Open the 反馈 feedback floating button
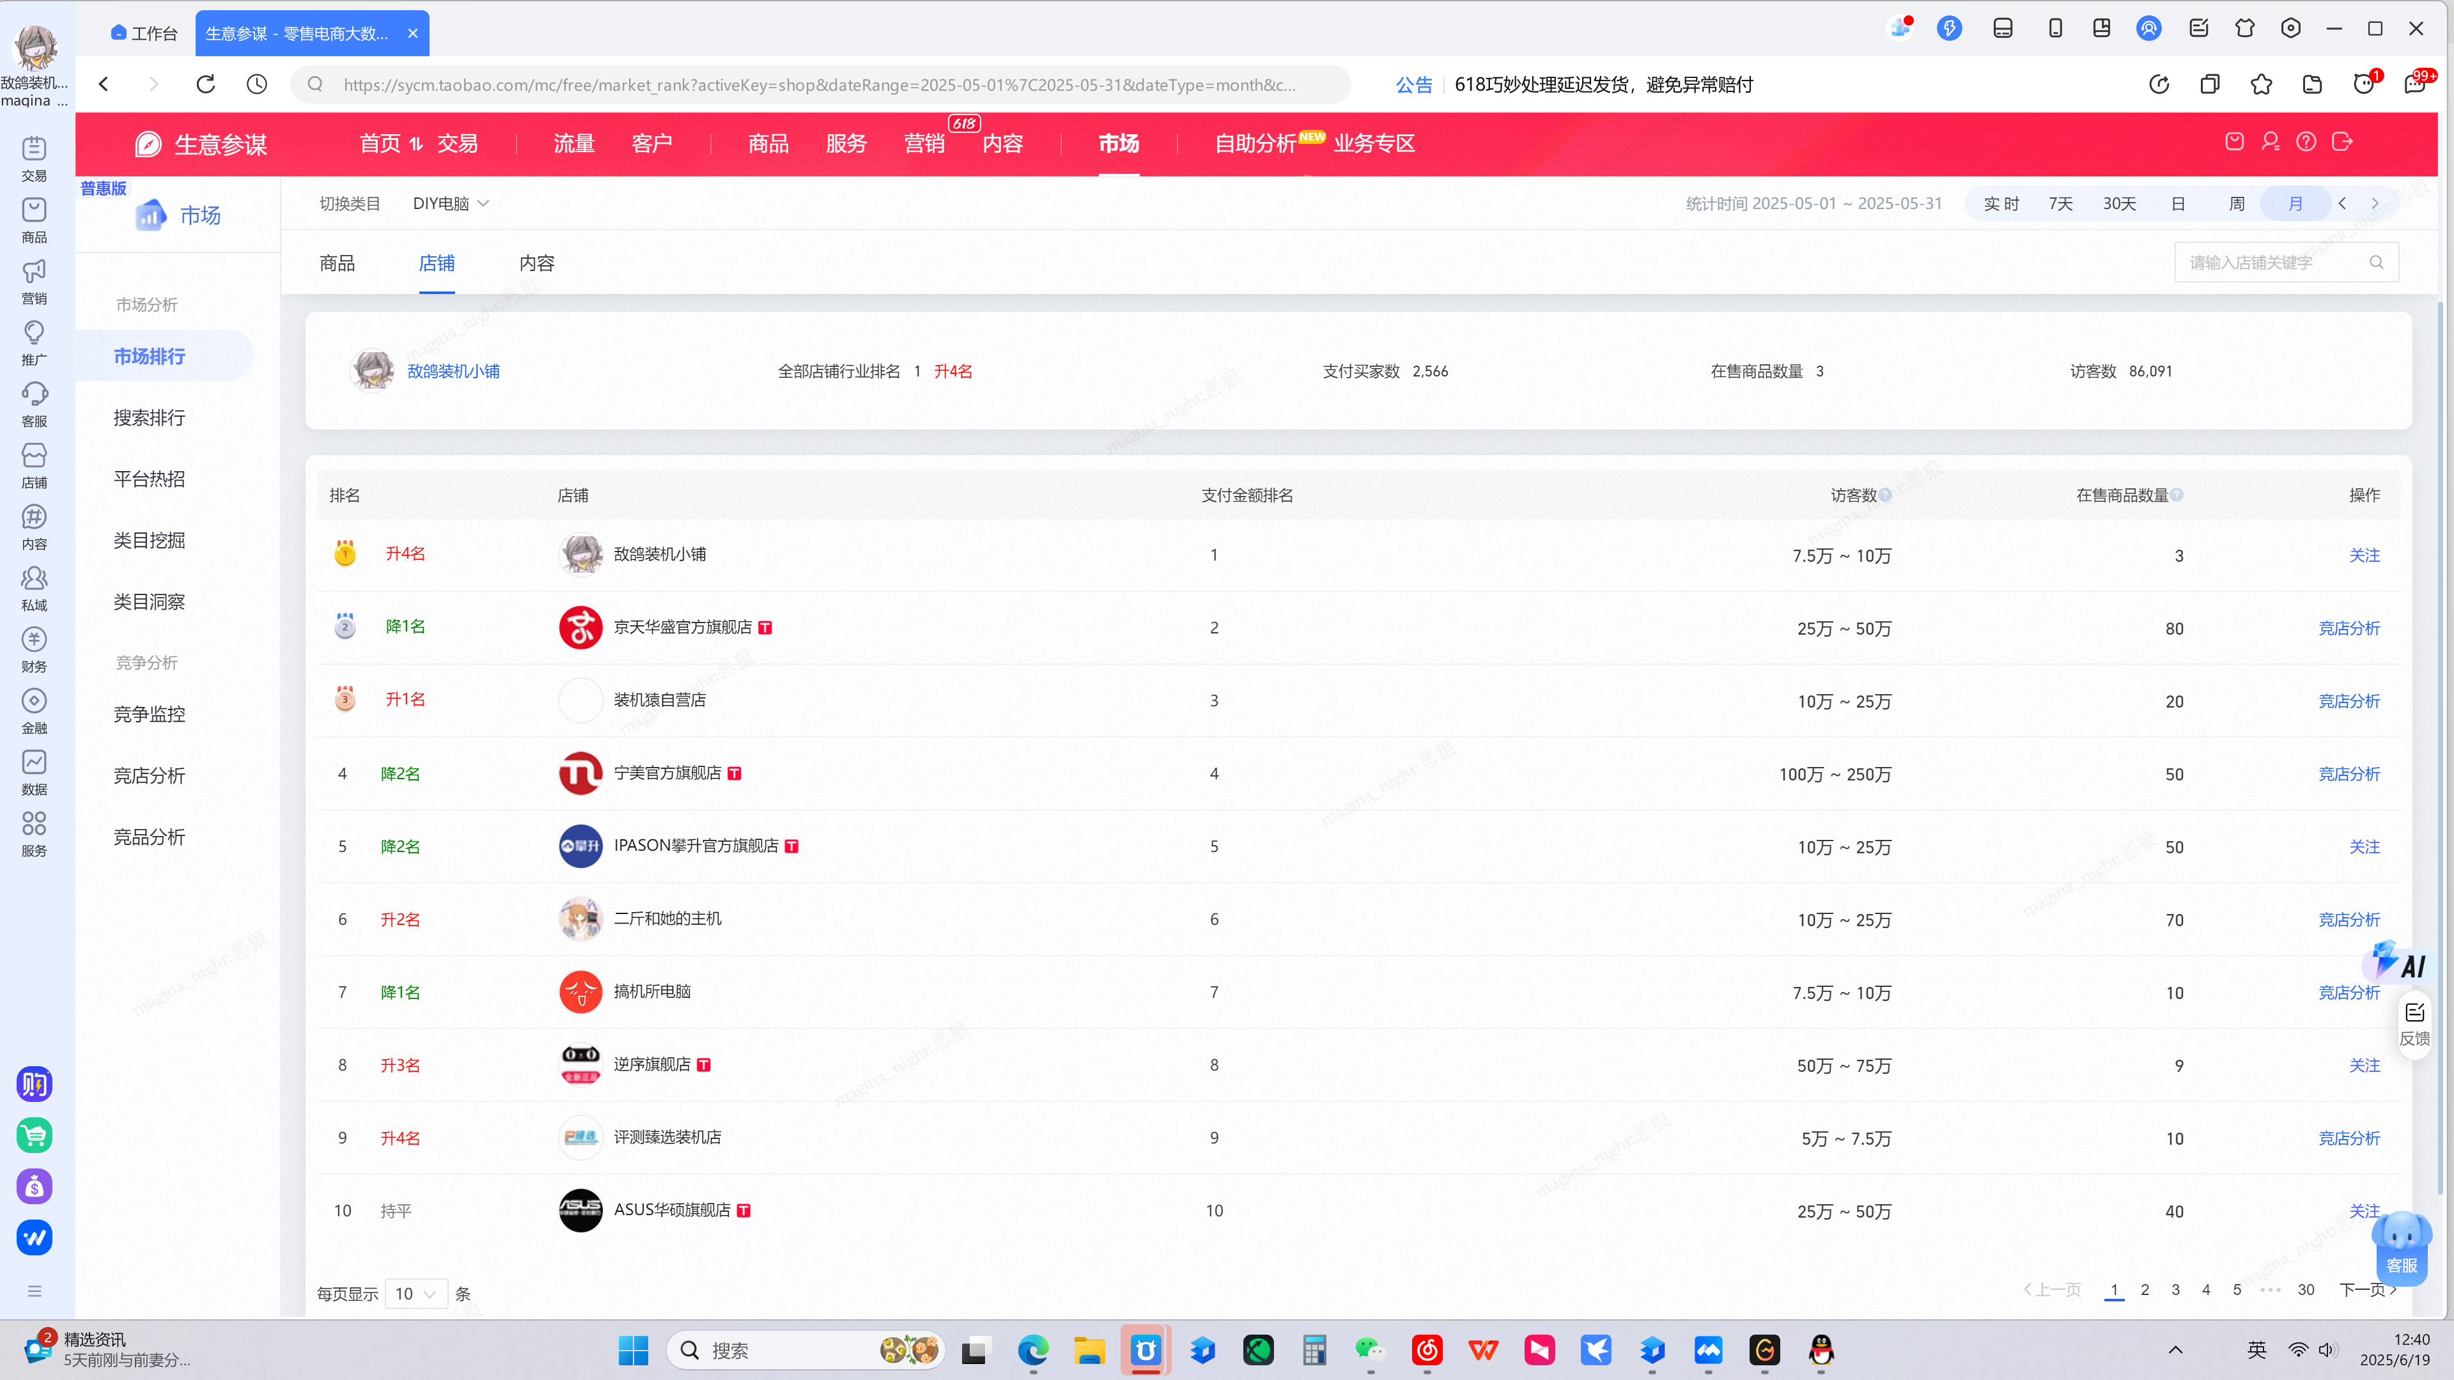The height and width of the screenshot is (1380, 2454). [2415, 1024]
